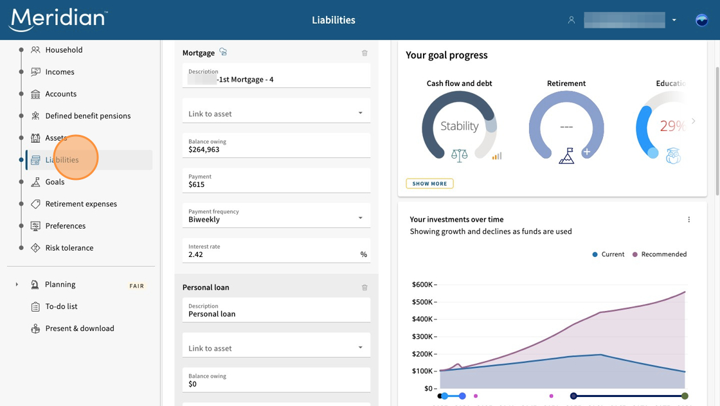
Task: Open the To-do list
Action: [x=61, y=306]
